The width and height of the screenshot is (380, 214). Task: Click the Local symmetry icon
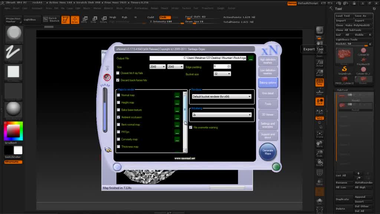tap(320, 101)
